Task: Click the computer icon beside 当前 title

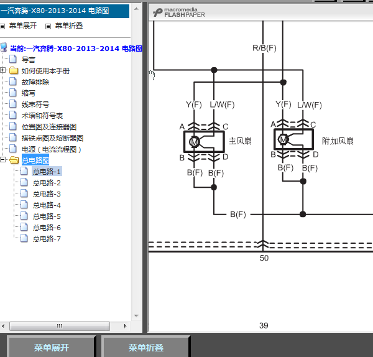Action: (x=4, y=47)
